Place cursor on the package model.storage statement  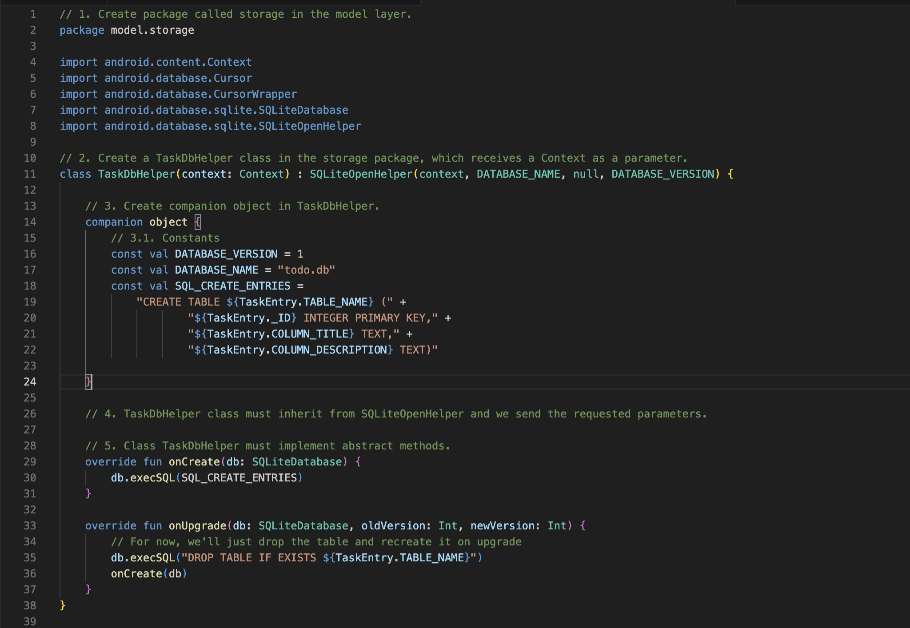click(127, 30)
